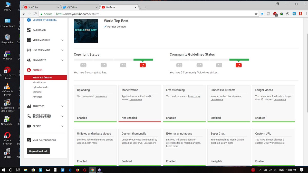308x173 pixels.
Task: Click the blue cloud extension icon
Action: tap(262, 14)
